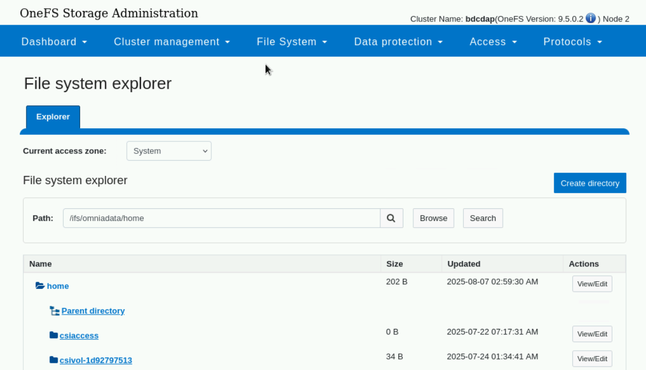Click the magnifier icon beside Path field
646x370 pixels.
391,218
